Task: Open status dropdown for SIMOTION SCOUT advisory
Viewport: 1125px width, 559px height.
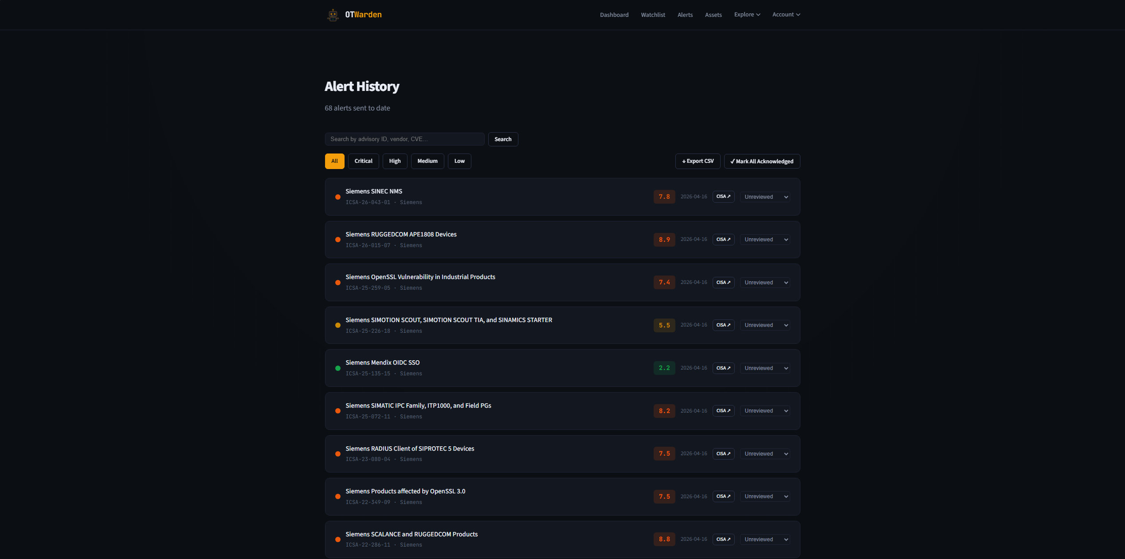Action: pos(765,325)
